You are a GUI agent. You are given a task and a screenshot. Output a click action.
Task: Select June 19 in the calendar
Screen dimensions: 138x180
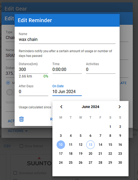click(81, 154)
